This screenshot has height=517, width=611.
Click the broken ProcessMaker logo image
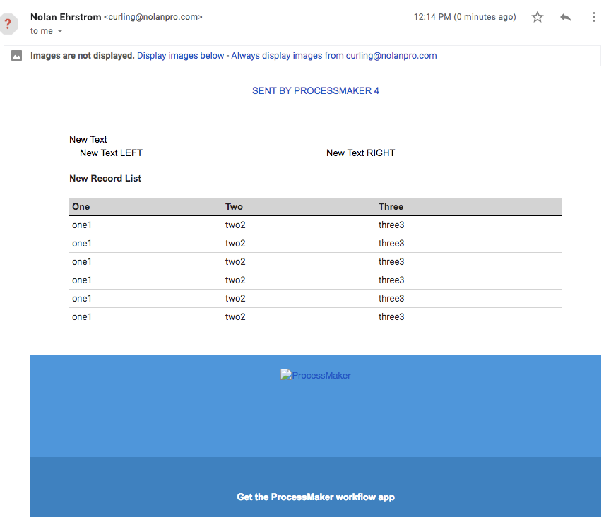316,375
